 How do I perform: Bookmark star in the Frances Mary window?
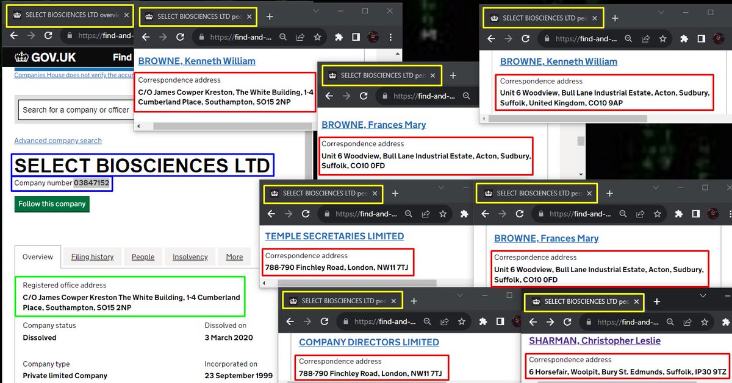[657, 214]
